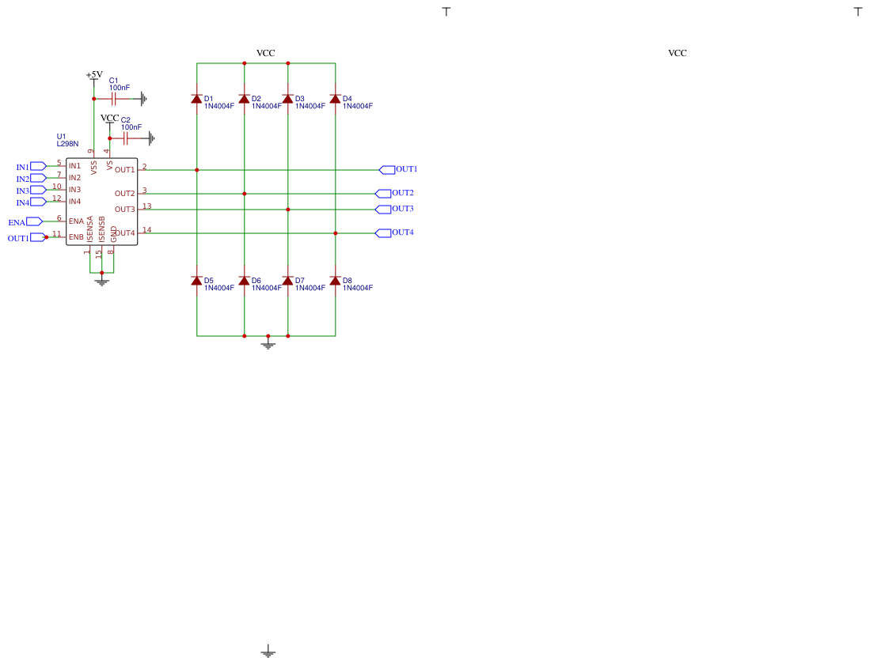The width and height of the screenshot is (870, 665).
Task: Click the ENA input port flag
Action: pyautogui.click(x=34, y=221)
